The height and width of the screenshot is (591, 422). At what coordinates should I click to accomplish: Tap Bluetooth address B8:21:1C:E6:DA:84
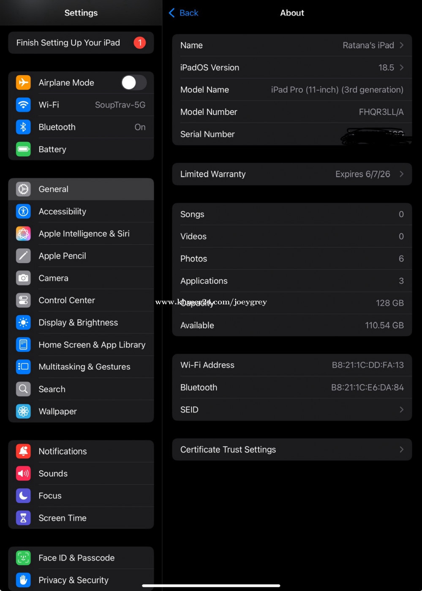pyautogui.click(x=367, y=388)
